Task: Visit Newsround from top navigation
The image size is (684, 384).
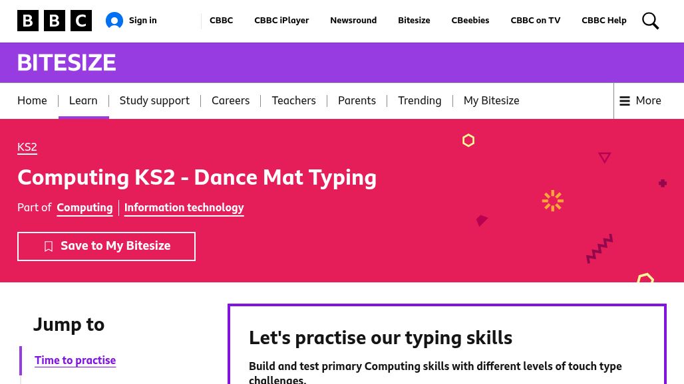Action: coord(353,21)
